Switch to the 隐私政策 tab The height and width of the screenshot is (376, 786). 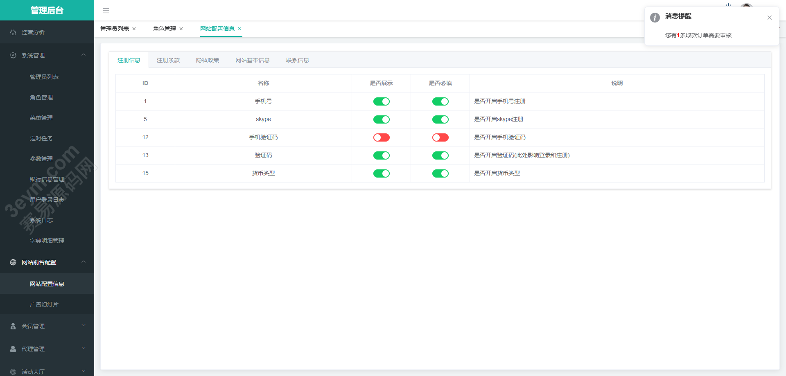point(207,60)
